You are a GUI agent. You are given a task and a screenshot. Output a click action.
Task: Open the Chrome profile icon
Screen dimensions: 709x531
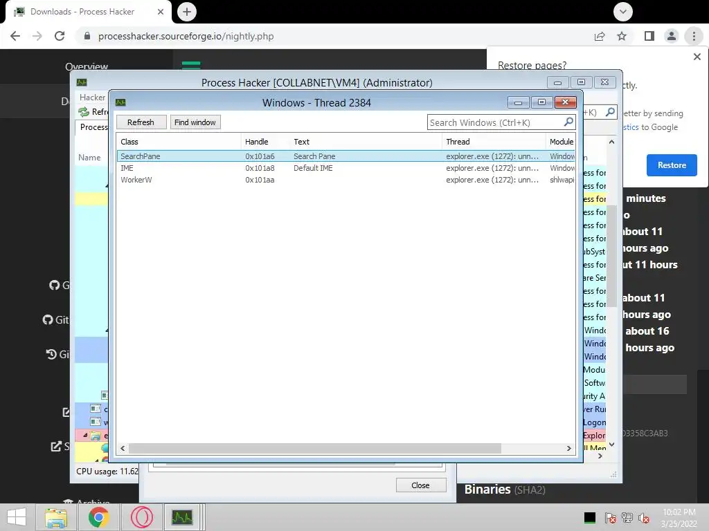[x=672, y=36]
